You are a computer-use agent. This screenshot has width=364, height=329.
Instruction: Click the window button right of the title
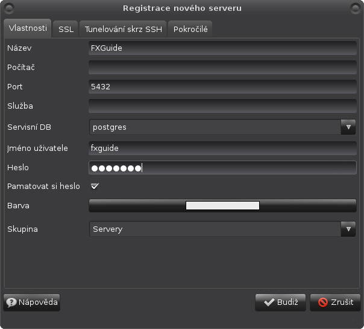pos(355,8)
